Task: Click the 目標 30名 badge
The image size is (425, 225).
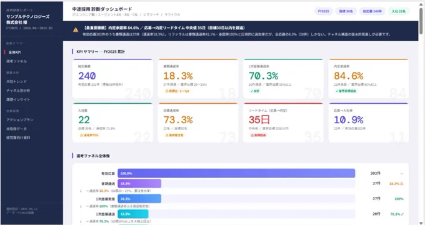Action: (346, 11)
